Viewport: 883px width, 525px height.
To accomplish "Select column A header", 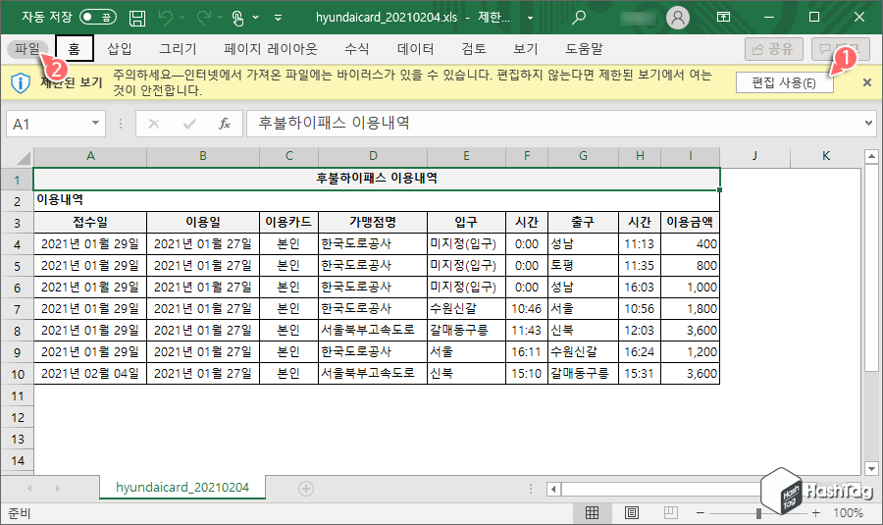I will pyautogui.click(x=90, y=156).
